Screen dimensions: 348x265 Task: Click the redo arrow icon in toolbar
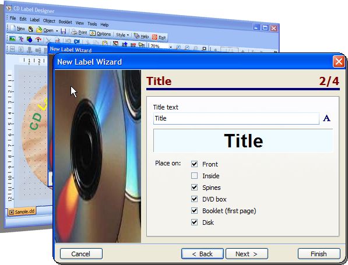pos(77,41)
